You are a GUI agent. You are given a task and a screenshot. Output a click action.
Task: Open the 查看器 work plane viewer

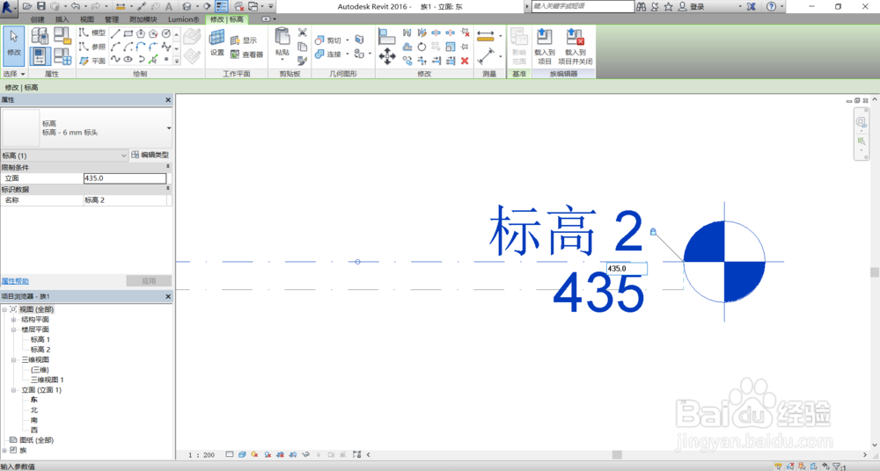tap(247, 54)
